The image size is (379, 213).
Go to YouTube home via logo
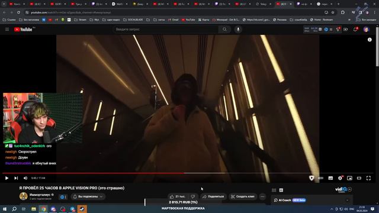point(23,30)
